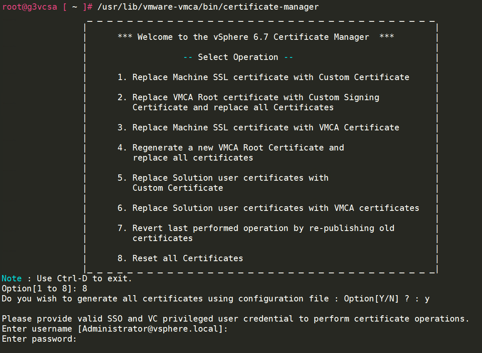Click the certificate-manager command path
482x353 pixels.
(208, 7)
